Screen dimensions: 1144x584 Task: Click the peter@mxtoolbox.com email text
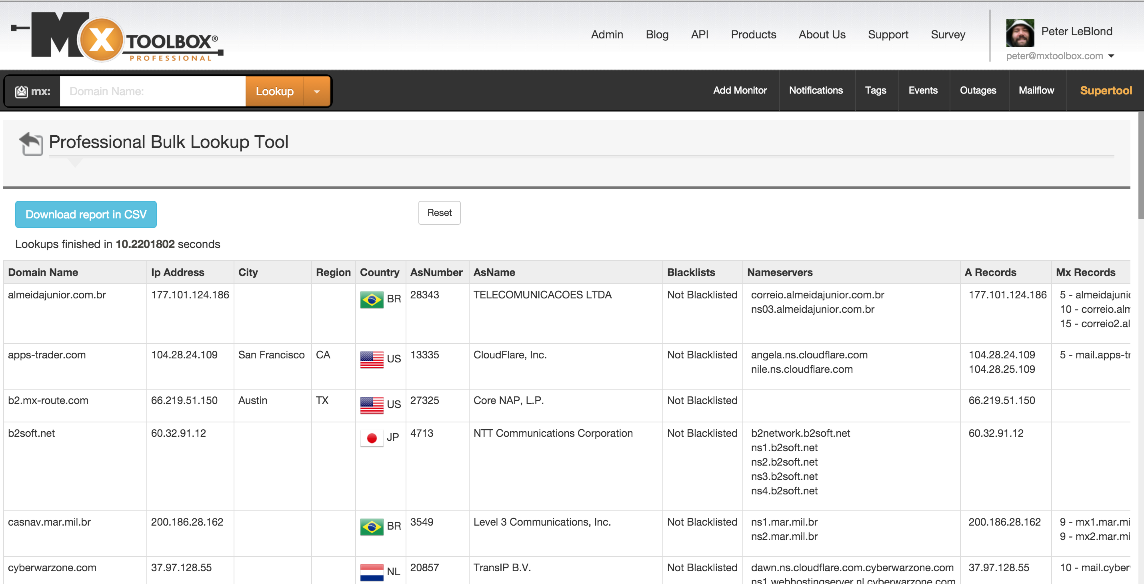[1054, 56]
